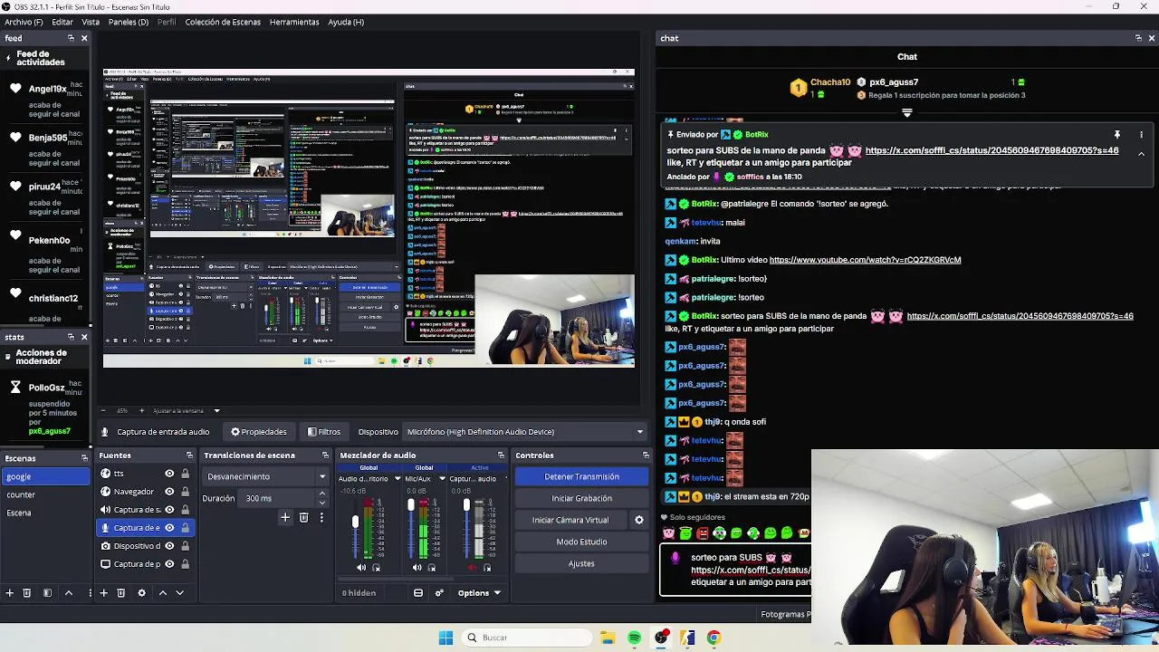Viewport: 1159px width, 652px height.
Task: Open advanced audio properties gears icon
Action: [439, 593]
